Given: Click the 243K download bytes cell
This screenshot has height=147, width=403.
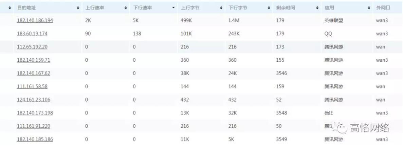Looking at the screenshot, I should tap(234, 34).
